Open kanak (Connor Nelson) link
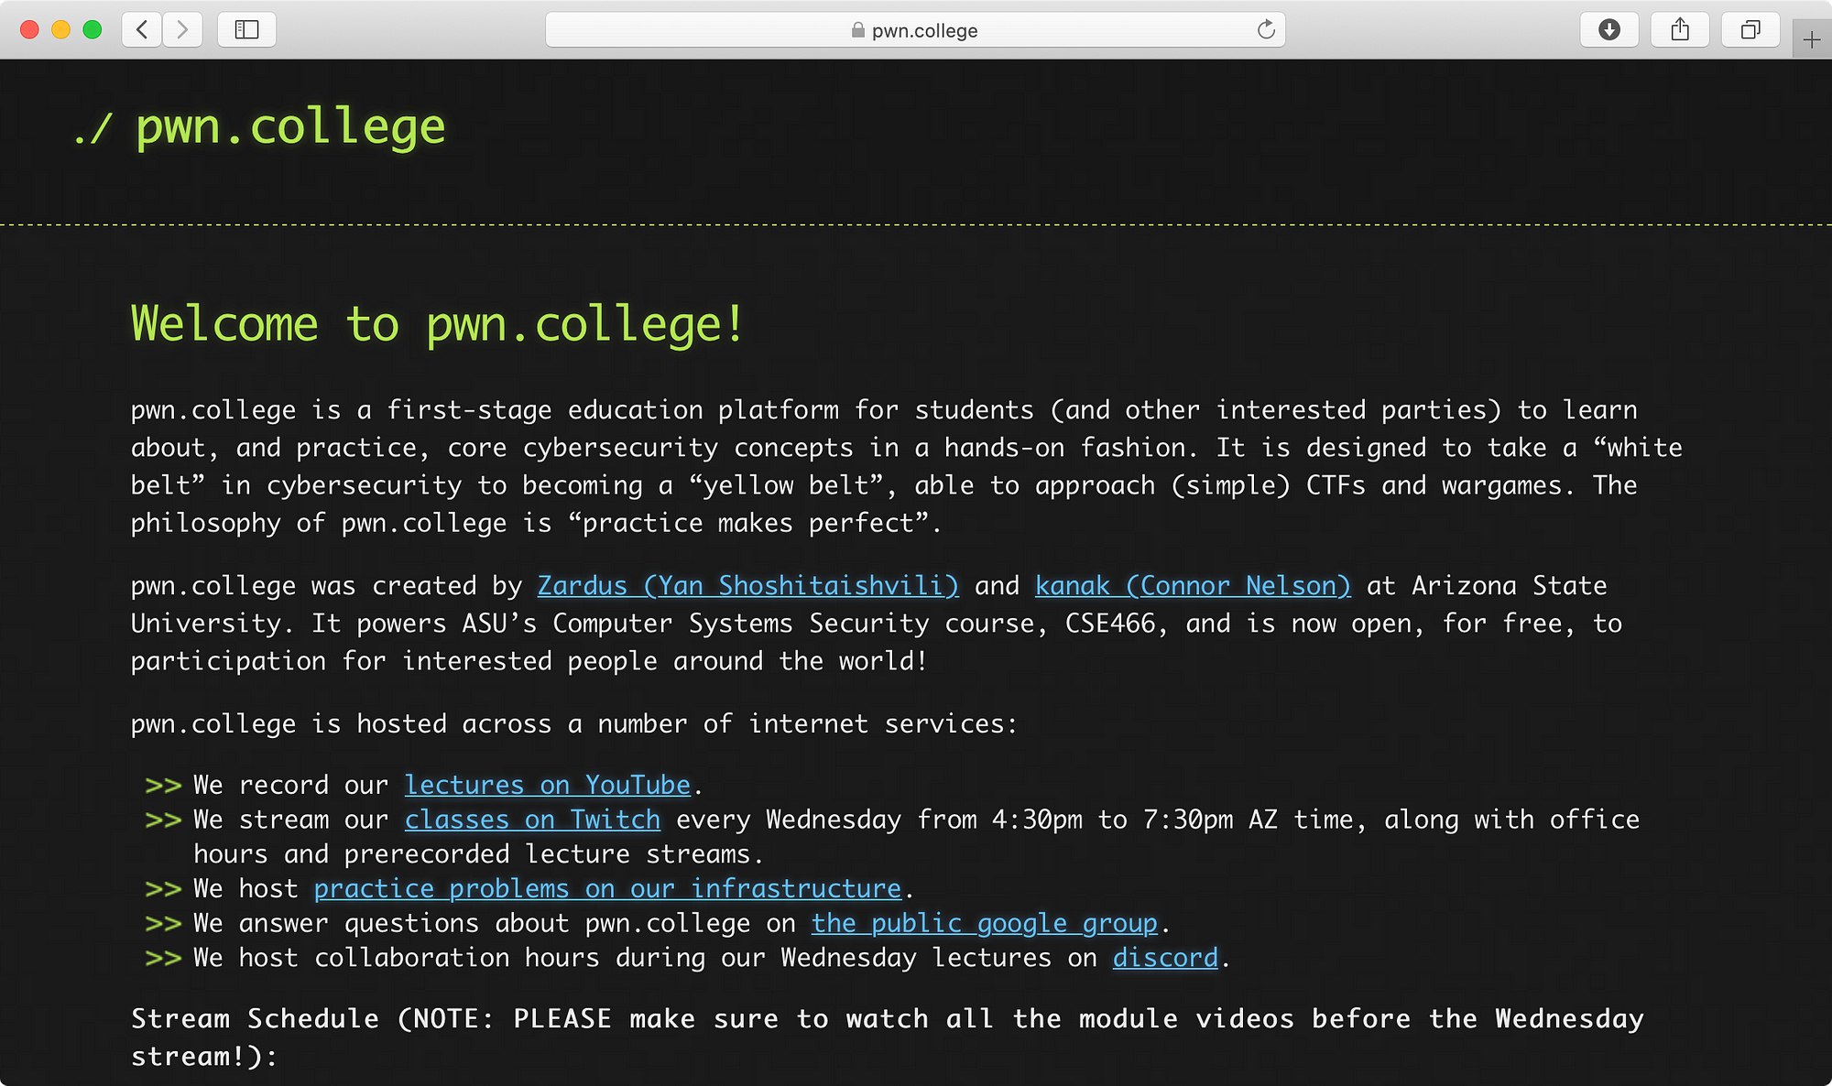Viewport: 1832px width, 1086px height. pyautogui.click(x=1193, y=585)
